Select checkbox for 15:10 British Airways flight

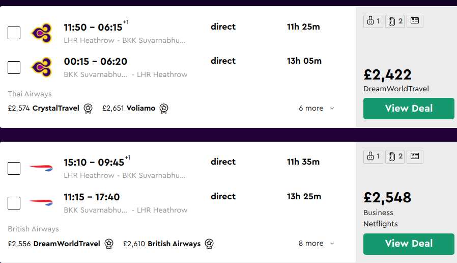click(x=14, y=168)
